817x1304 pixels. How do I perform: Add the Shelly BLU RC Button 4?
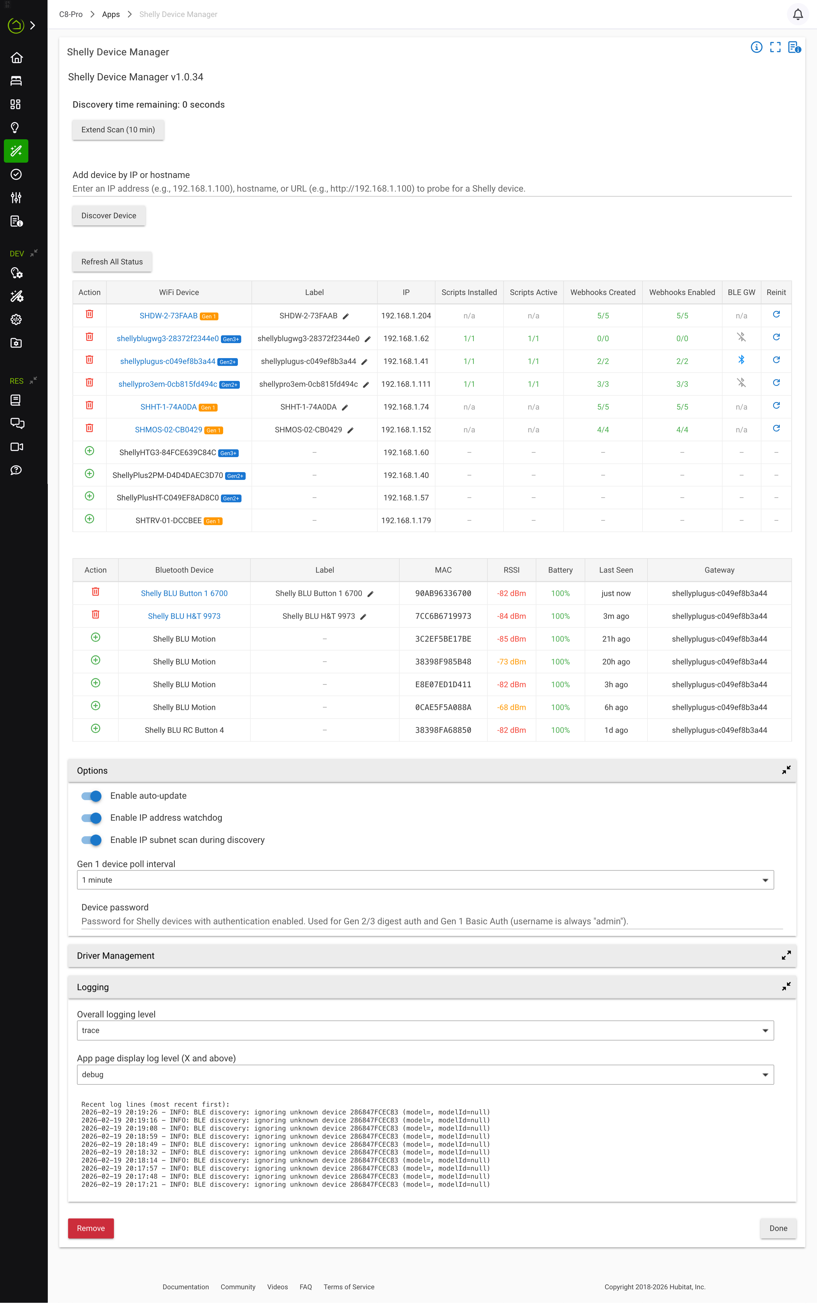click(x=96, y=729)
